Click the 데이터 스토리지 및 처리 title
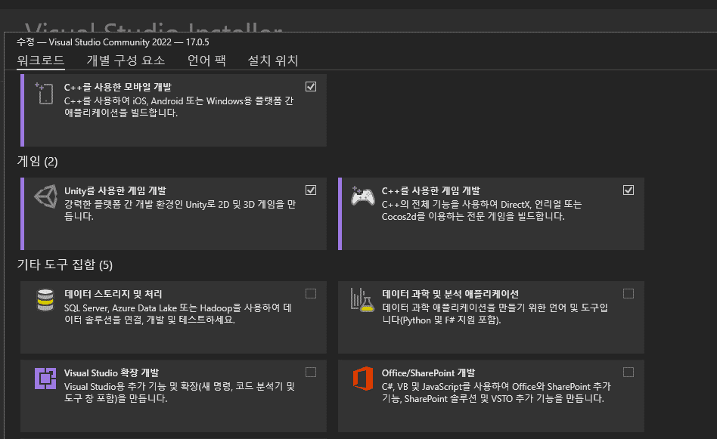Viewport: 717px width, 439px height. 113,294
